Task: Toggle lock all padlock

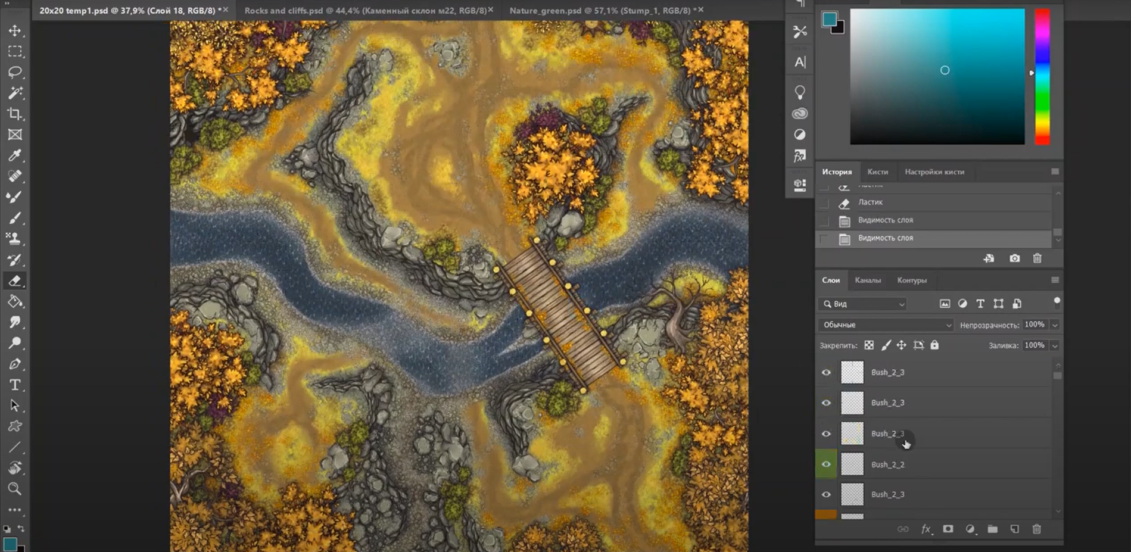Action: pos(934,345)
